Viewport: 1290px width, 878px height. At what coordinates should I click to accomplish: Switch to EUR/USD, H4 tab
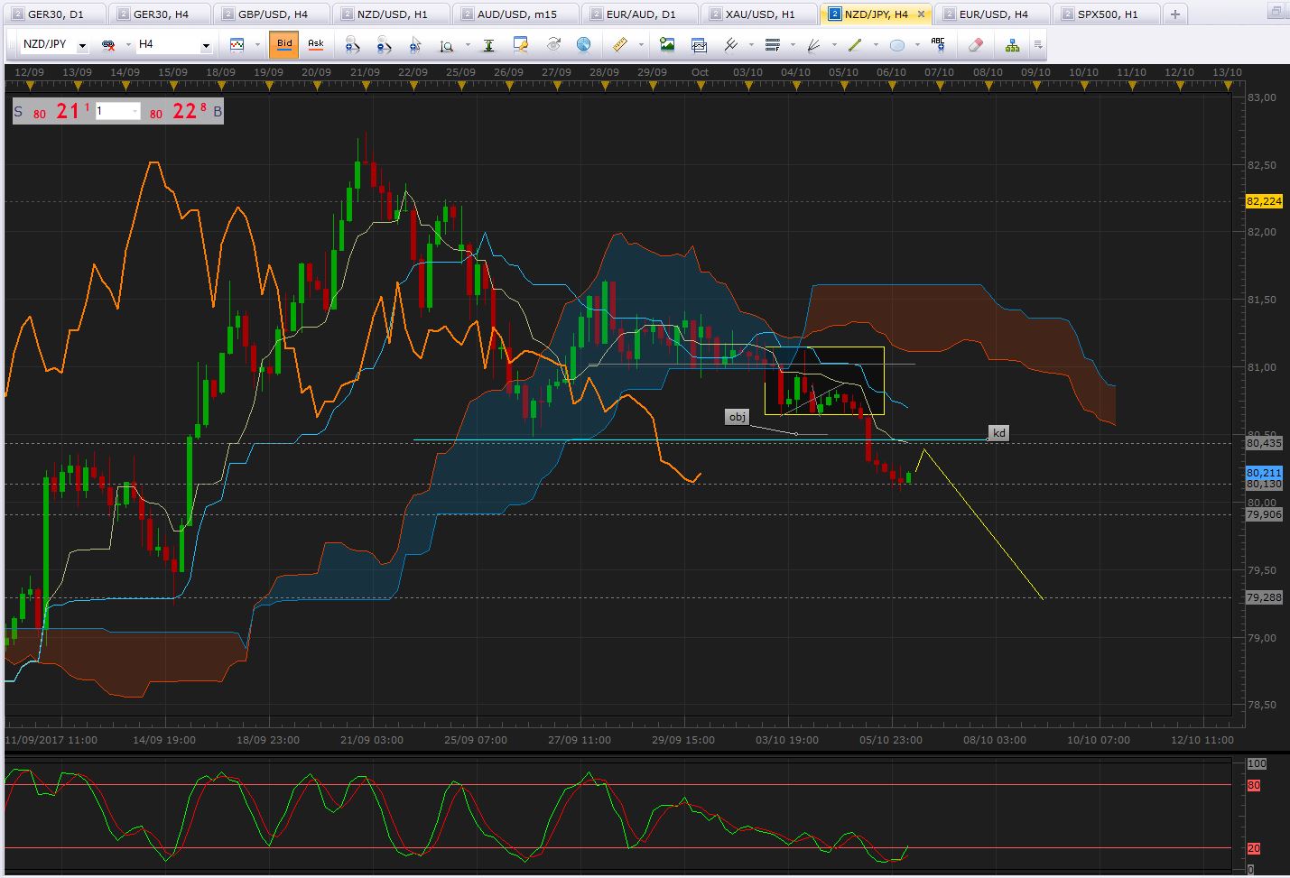992,14
